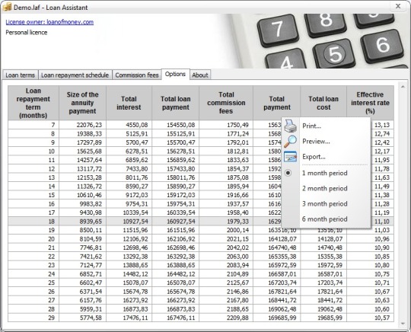This screenshot has height=332, width=411.
Task: Click the commission fees cell 2146,86
Action: [226, 292]
